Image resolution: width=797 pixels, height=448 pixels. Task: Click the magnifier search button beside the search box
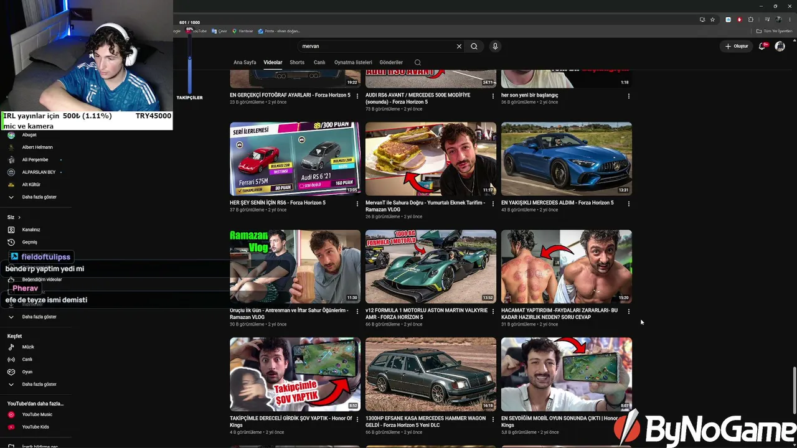tap(474, 46)
